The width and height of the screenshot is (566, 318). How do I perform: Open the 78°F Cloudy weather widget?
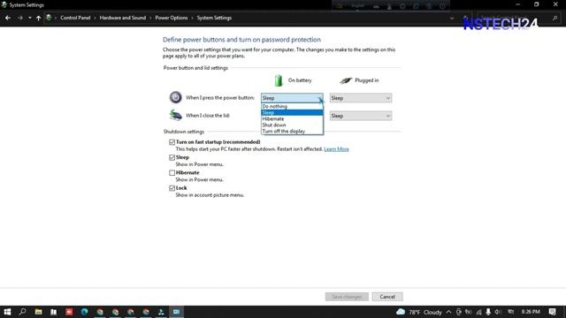click(419, 312)
